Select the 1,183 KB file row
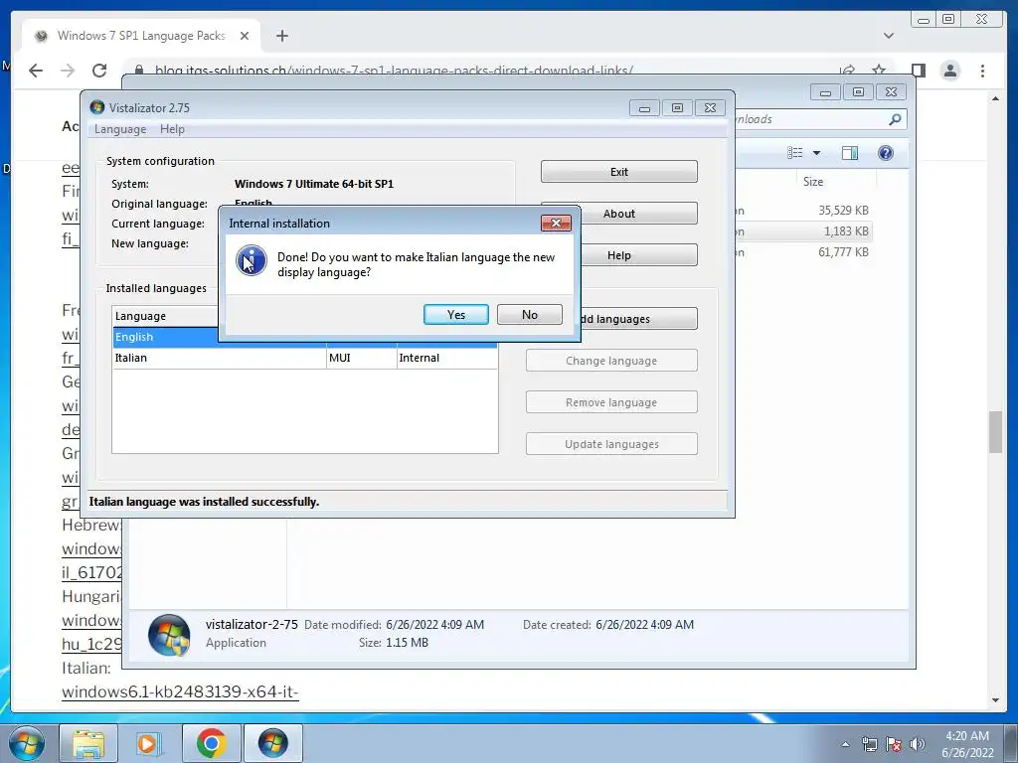Screen dimensions: 1018x763 pos(802,230)
